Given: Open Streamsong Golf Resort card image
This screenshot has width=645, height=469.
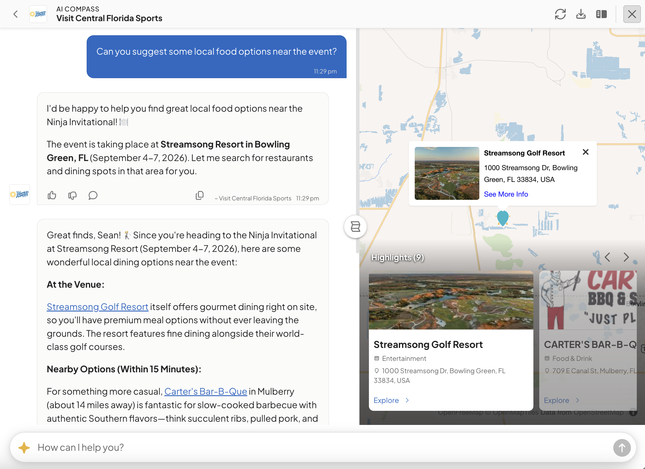Looking at the screenshot, I should click(x=451, y=300).
